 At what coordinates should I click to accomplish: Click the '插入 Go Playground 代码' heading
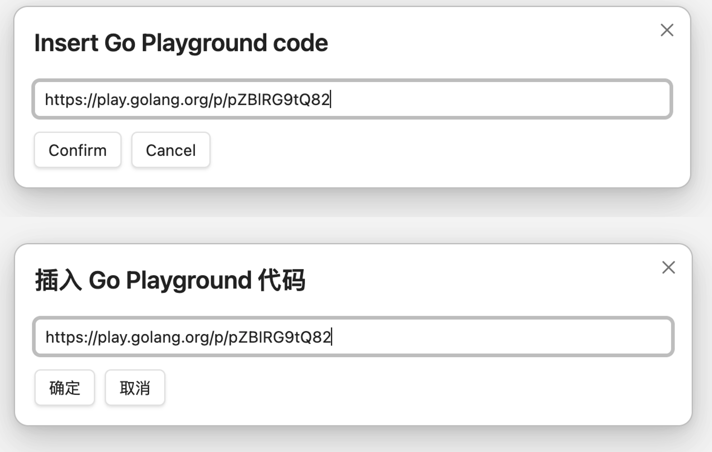coord(170,280)
